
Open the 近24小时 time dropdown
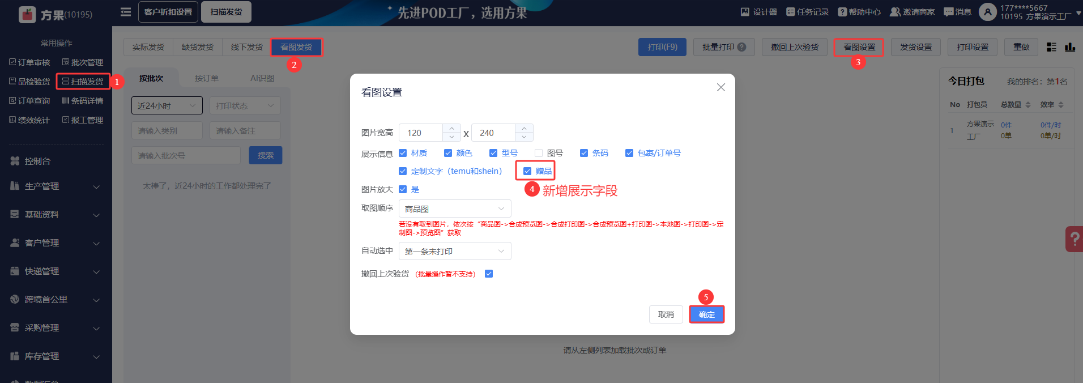[167, 105]
